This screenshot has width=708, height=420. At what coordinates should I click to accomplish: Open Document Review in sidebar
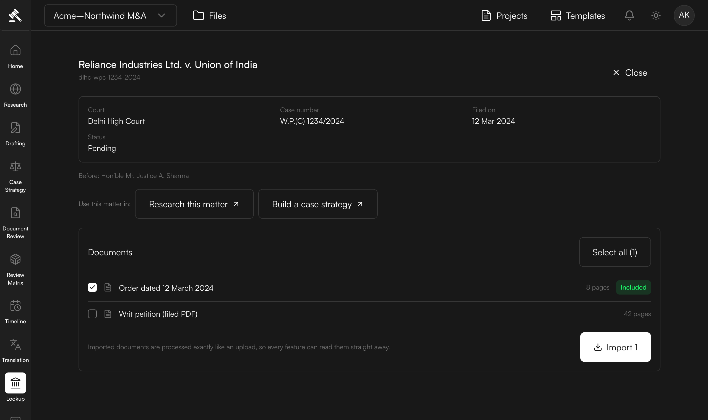15,223
